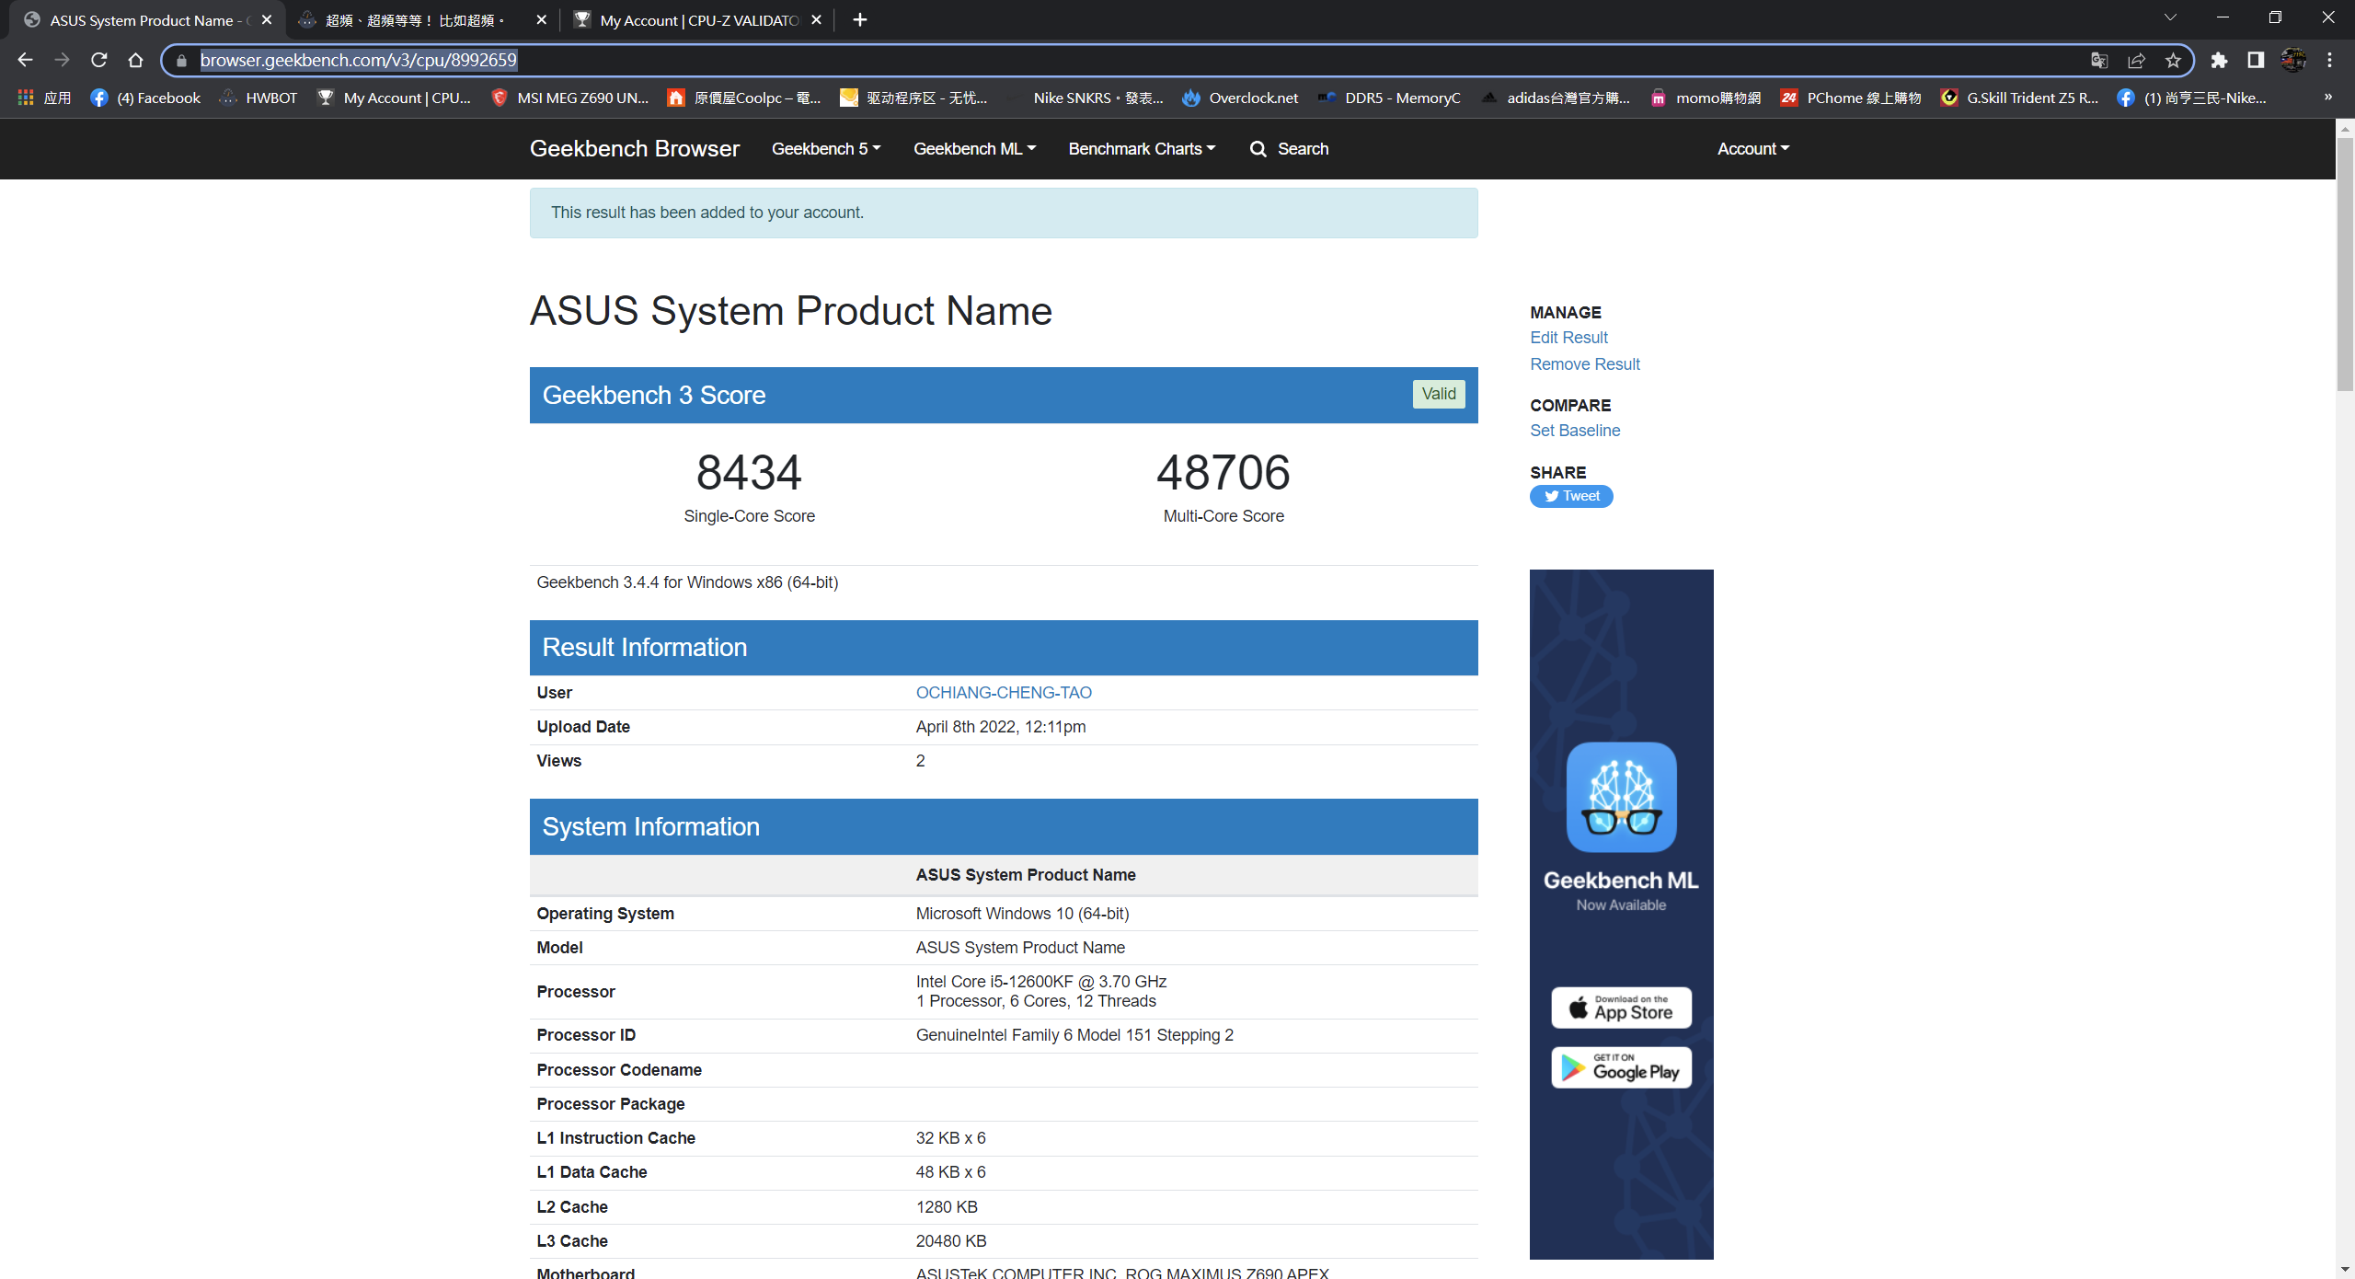This screenshot has width=2355, height=1279.
Task: Click the multi-core score 48706
Action: click(1223, 472)
